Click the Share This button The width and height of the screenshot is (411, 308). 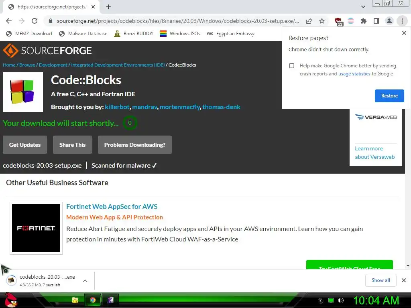click(x=72, y=145)
